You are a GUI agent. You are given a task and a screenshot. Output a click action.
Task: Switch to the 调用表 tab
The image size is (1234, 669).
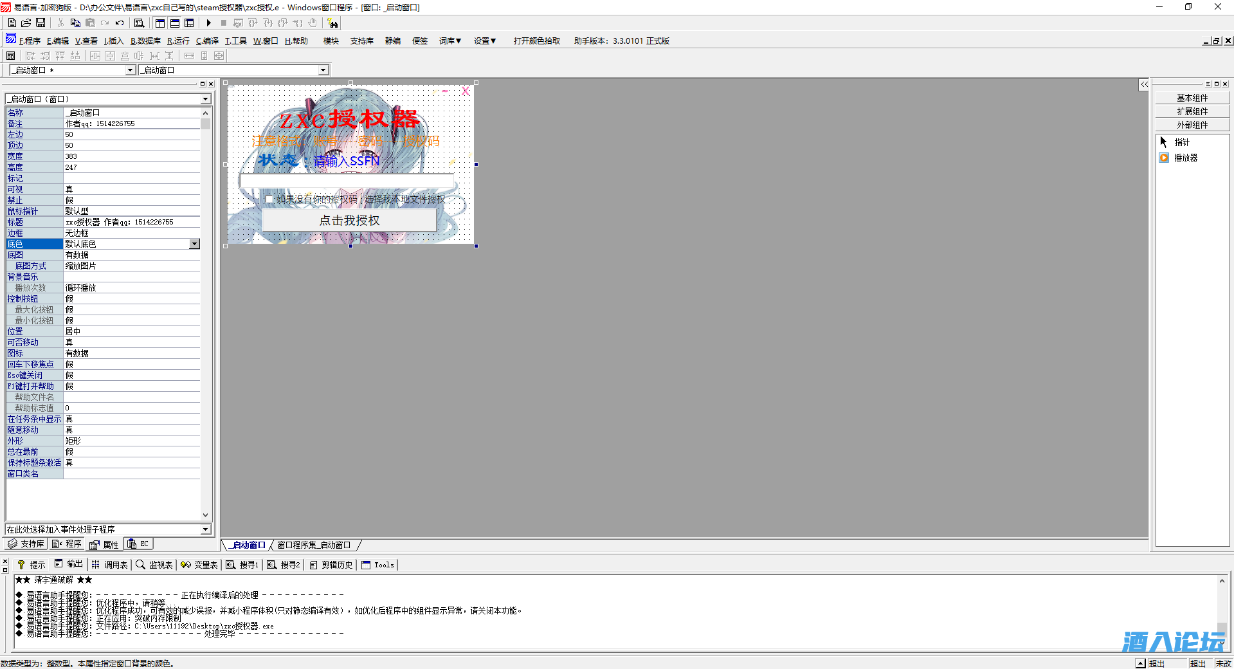[113, 565]
